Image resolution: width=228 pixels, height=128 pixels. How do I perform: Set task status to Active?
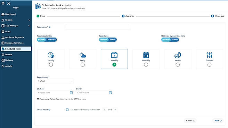click(x=113, y=40)
